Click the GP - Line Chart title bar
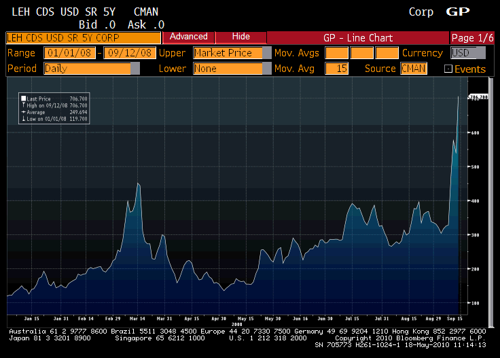 [x=358, y=38]
